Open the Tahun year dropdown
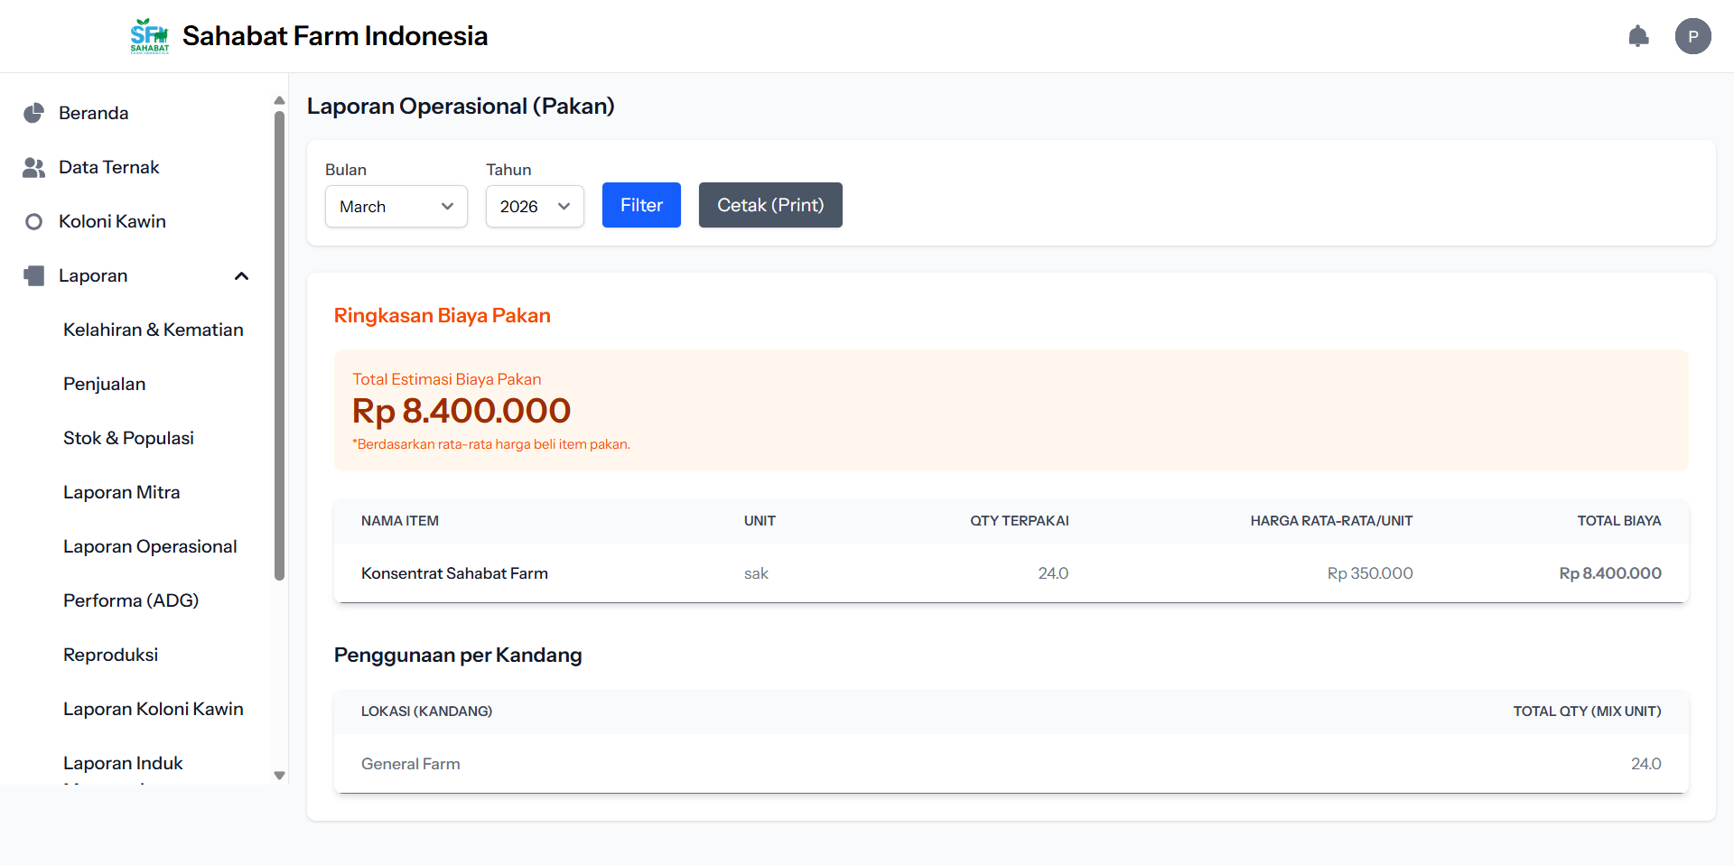Image resolution: width=1734 pixels, height=865 pixels. click(535, 207)
